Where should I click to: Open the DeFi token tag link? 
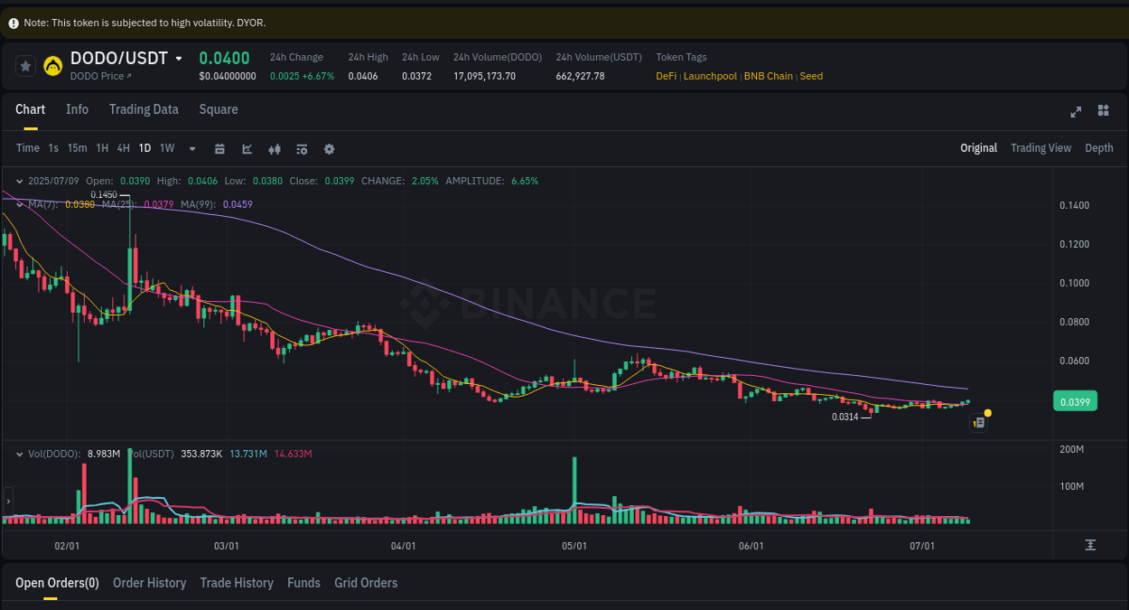[x=666, y=76]
